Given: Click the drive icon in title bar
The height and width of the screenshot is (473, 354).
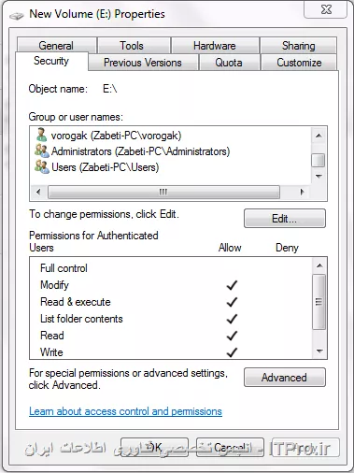Looking at the screenshot, I should click(x=17, y=15).
